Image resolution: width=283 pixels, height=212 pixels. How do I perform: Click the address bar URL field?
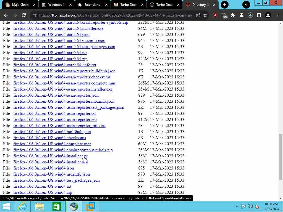pyautogui.click(x=116, y=15)
